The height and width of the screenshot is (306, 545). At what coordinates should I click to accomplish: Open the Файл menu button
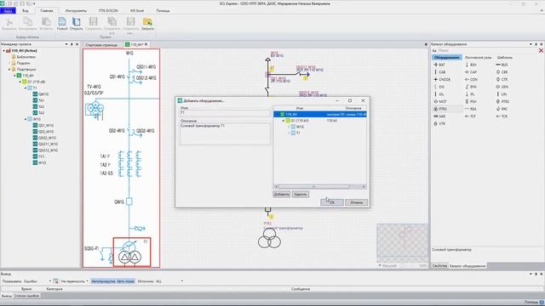pos(8,11)
